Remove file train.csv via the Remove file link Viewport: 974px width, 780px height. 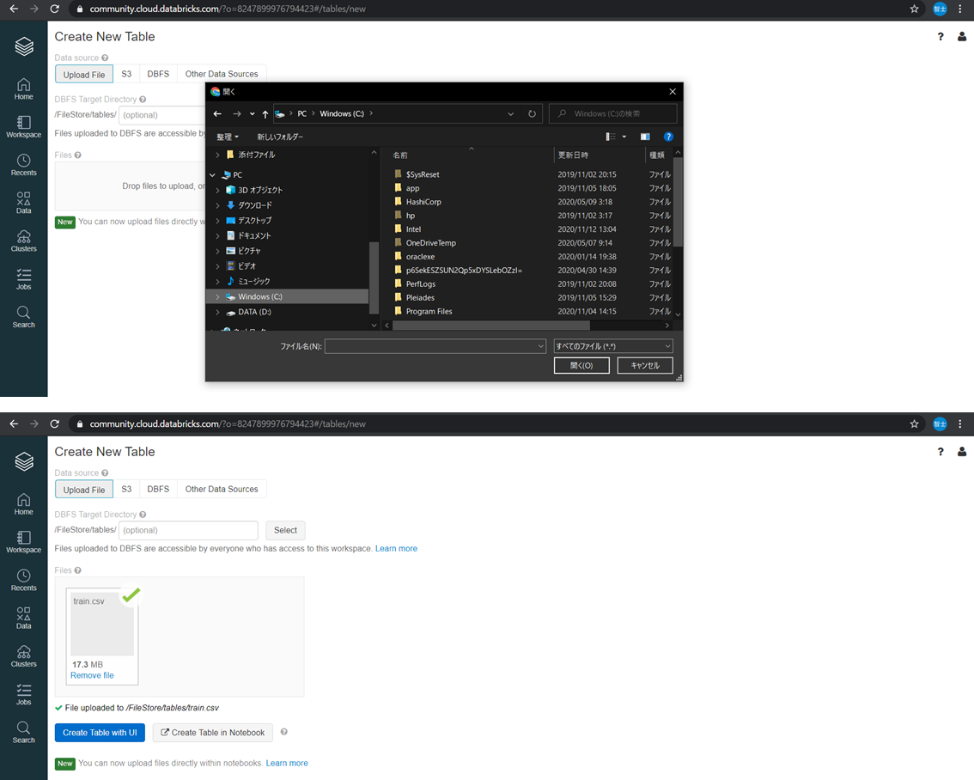tap(92, 675)
